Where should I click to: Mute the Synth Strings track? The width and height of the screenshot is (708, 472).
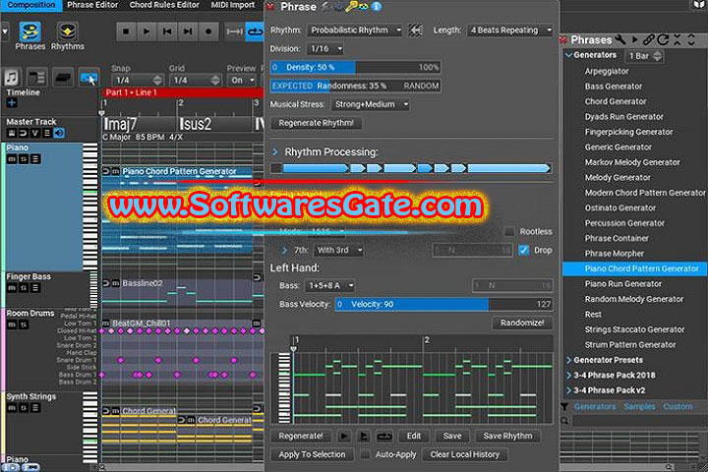pyautogui.click(x=11, y=408)
